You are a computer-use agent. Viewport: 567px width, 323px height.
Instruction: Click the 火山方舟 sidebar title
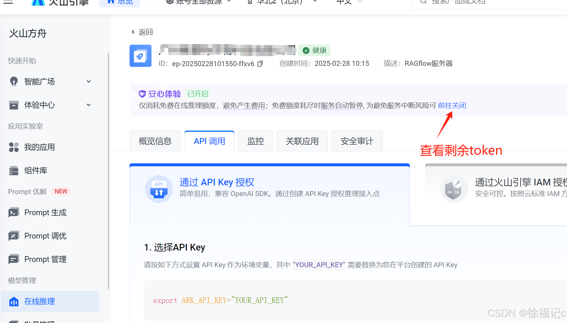[28, 33]
